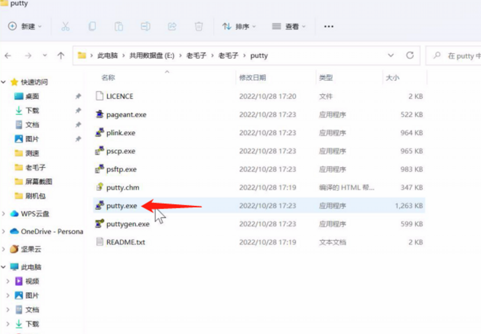Screen dimensions: 481x334
Task: Click the Paste clipboard icon
Action: point(119,26)
